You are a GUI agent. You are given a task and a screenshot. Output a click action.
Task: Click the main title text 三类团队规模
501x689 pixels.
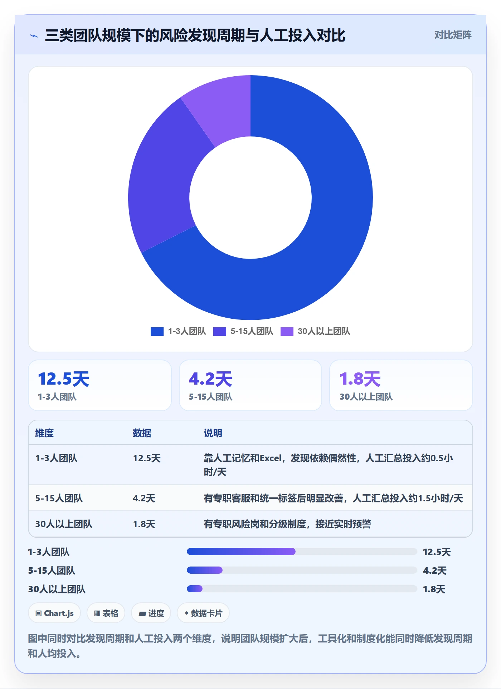pyautogui.click(x=195, y=35)
